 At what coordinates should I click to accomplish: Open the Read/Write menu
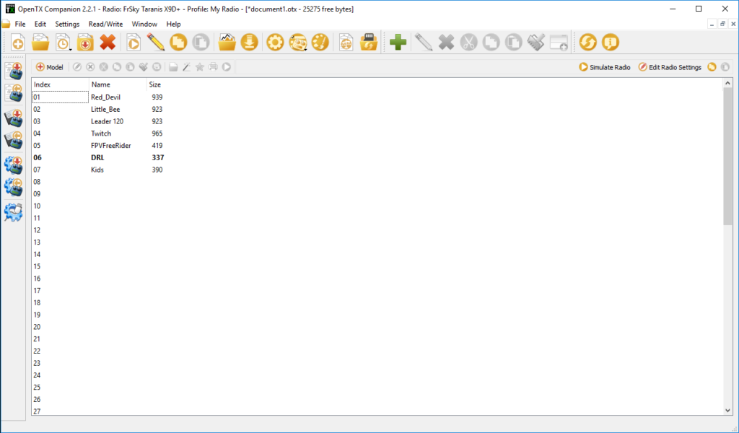[x=105, y=24]
